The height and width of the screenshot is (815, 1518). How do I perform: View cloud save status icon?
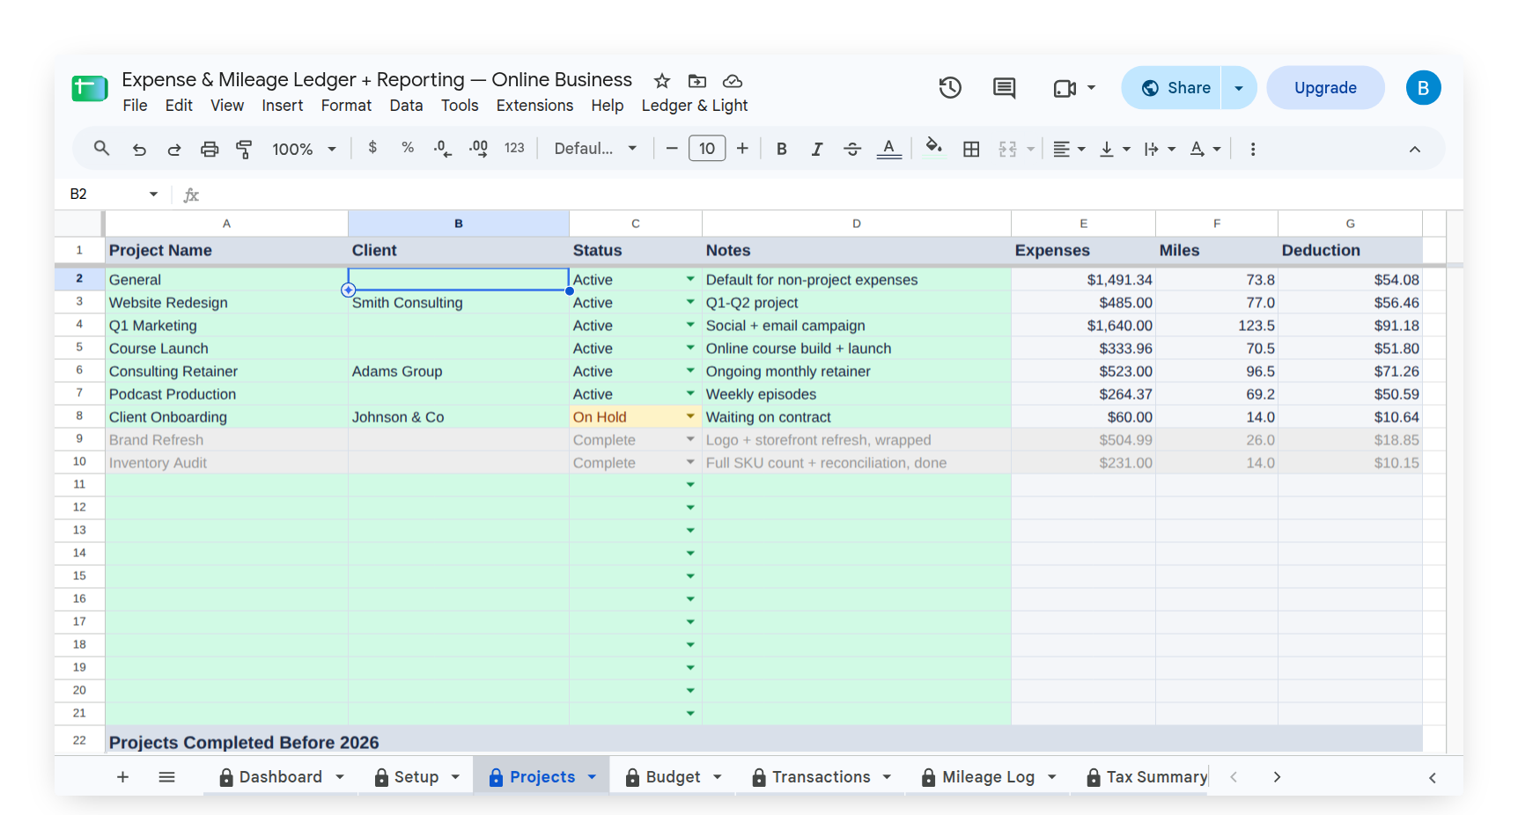[733, 81]
